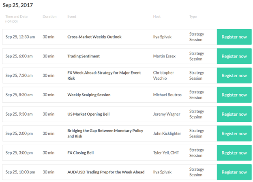Register for US Market Opening Bell
Viewport: 253px width, 182px height.
tap(234, 114)
